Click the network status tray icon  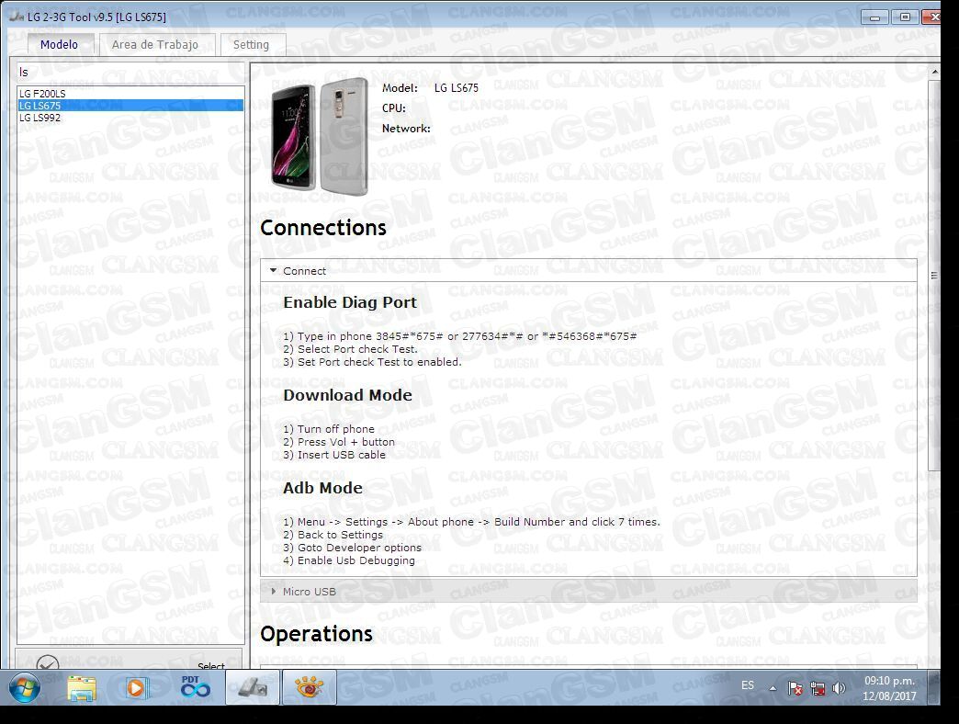click(x=818, y=688)
